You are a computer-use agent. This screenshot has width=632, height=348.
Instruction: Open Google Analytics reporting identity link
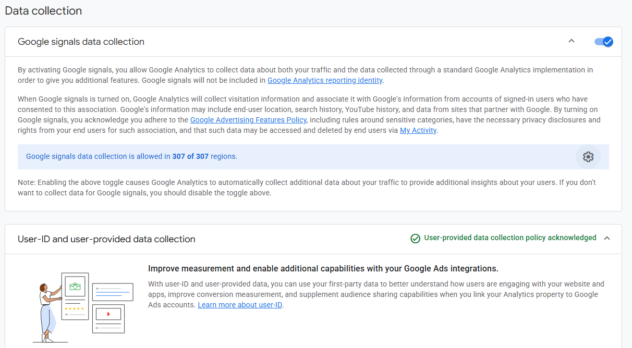(x=325, y=80)
